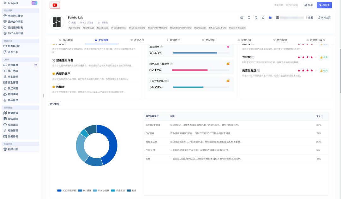Click the #3D Printing hashtag tag
The height and width of the screenshot is (199, 341).
[75, 28]
